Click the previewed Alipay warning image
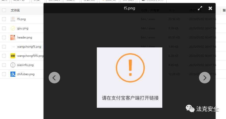Viewport: 226px width, 119px height. [129, 77]
